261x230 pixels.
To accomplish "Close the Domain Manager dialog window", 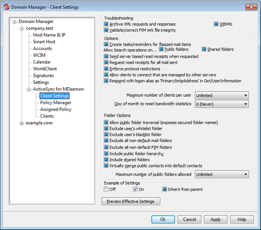I will 251,7.
